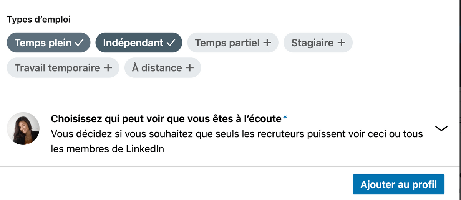Click the plus icon on À distance
The width and height of the screenshot is (461, 200).
(x=189, y=68)
